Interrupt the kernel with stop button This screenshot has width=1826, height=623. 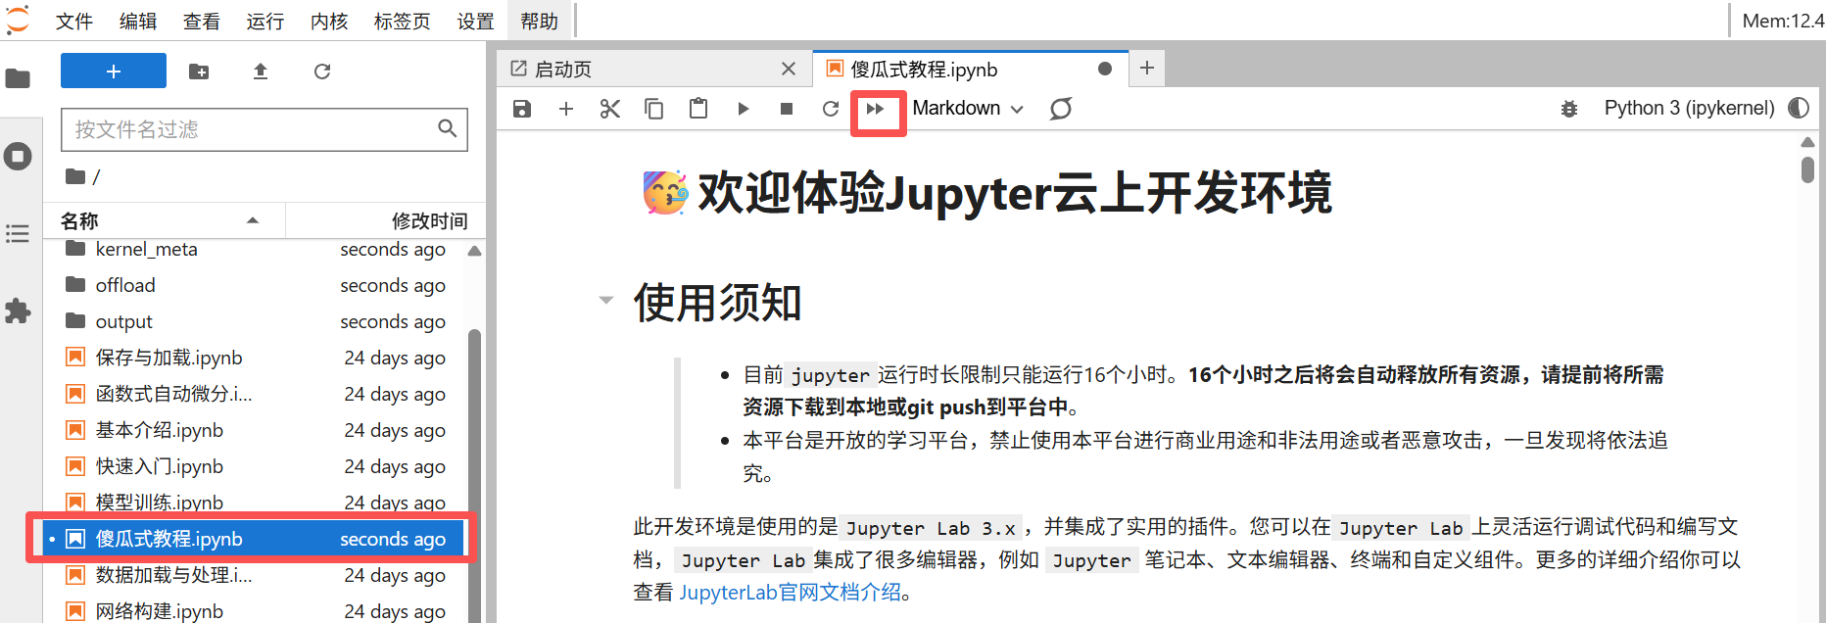point(787,109)
